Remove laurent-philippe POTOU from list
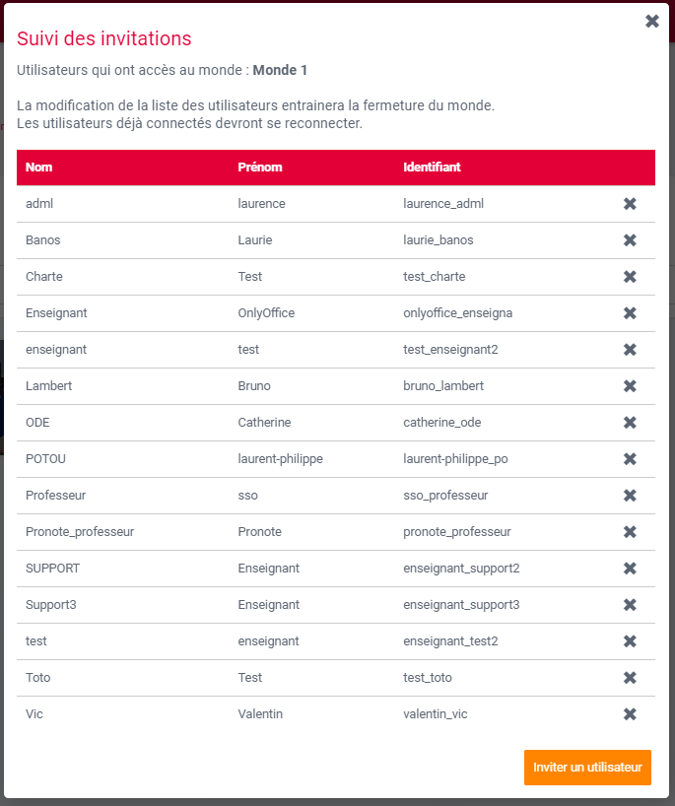Screen dimensions: 675x806 (x=630, y=459)
